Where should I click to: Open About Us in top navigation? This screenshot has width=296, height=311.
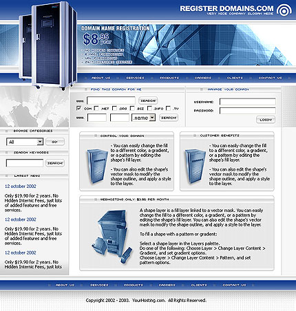[x=101, y=78]
